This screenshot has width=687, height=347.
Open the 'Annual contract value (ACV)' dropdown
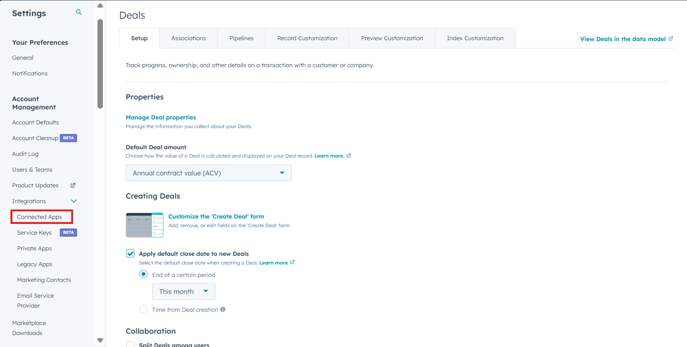(209, 173)
